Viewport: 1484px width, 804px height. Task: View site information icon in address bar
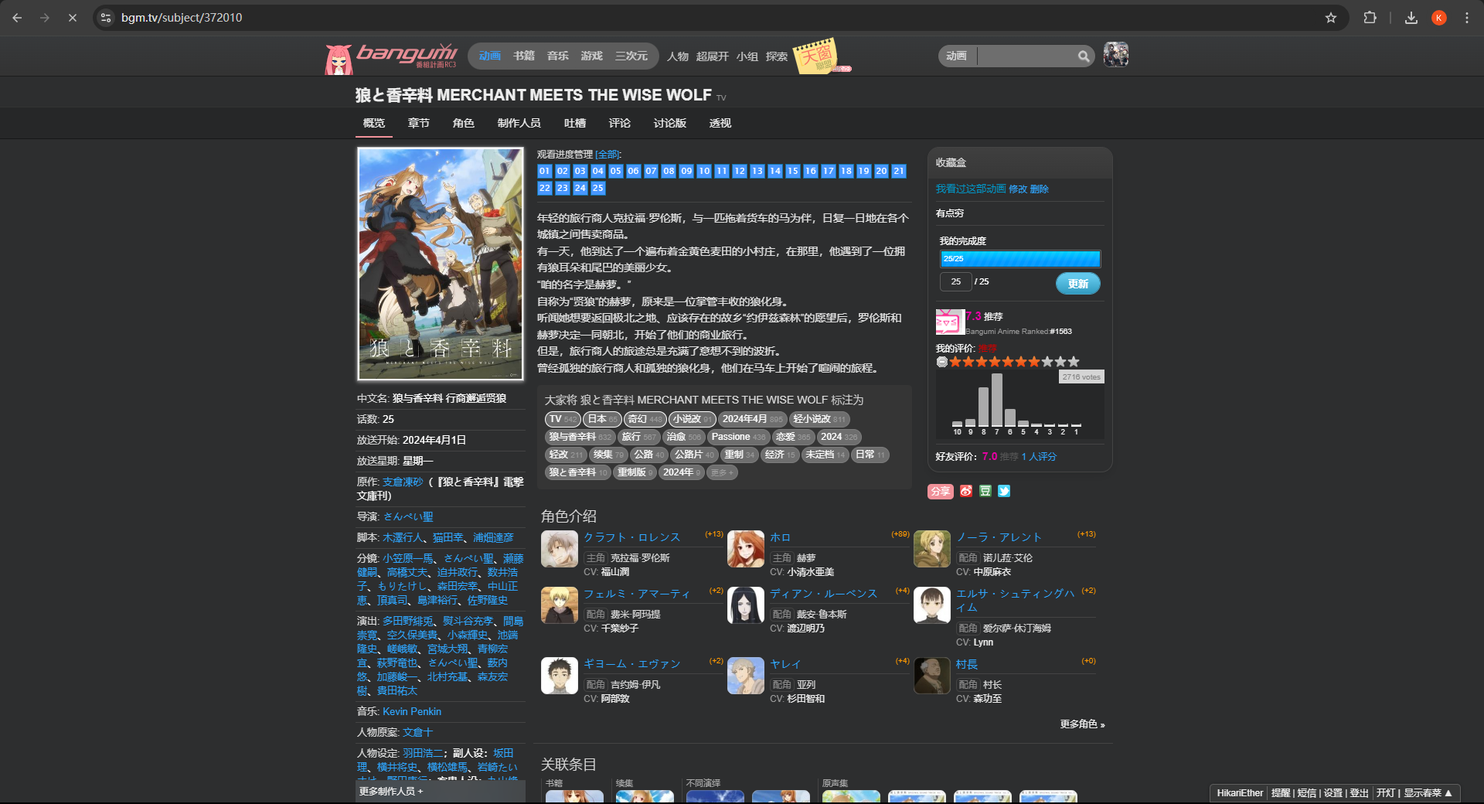click(107, 18)
